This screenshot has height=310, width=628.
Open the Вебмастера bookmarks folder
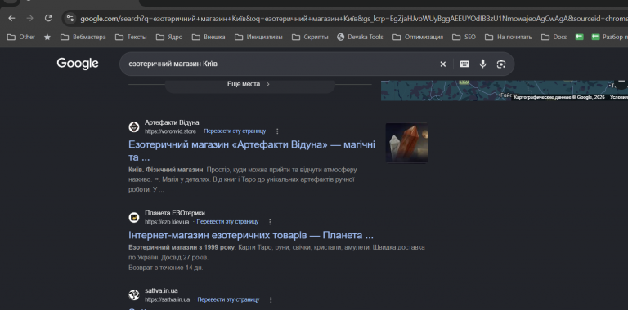pyautogui.click(x=83, y=38)
